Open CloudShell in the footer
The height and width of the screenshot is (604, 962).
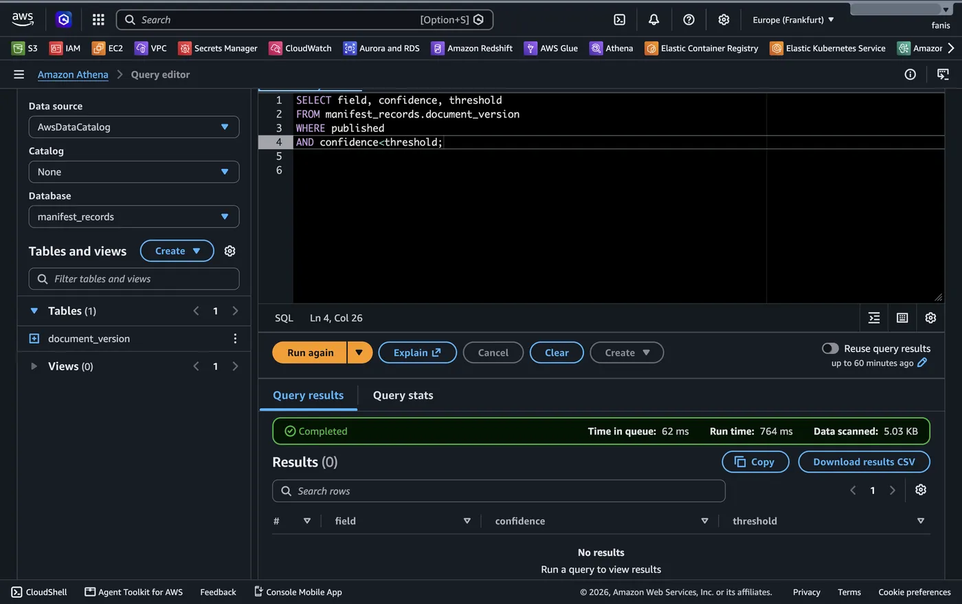click(39, 592)
